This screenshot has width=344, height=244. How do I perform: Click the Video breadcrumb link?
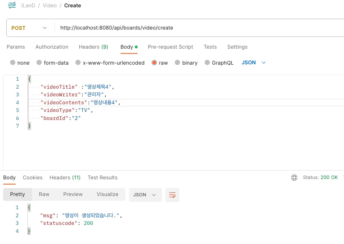50,6
